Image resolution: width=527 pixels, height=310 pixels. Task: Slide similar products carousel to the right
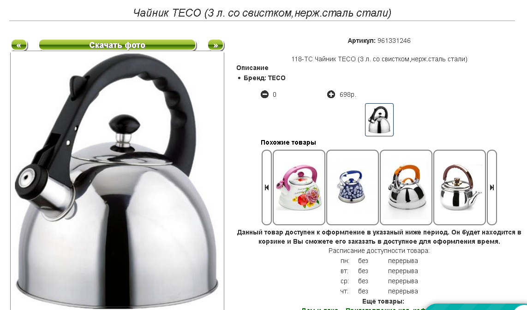click(x=492, y=187)
